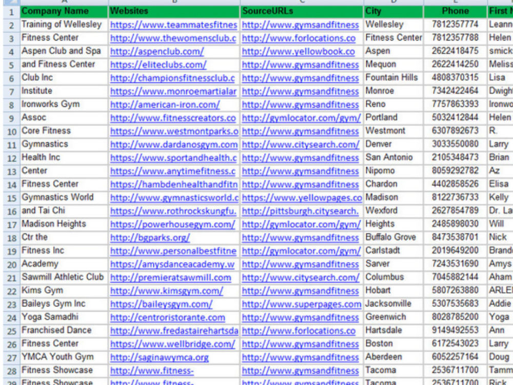Follow the baileysgym.com link

coord(161,304)
